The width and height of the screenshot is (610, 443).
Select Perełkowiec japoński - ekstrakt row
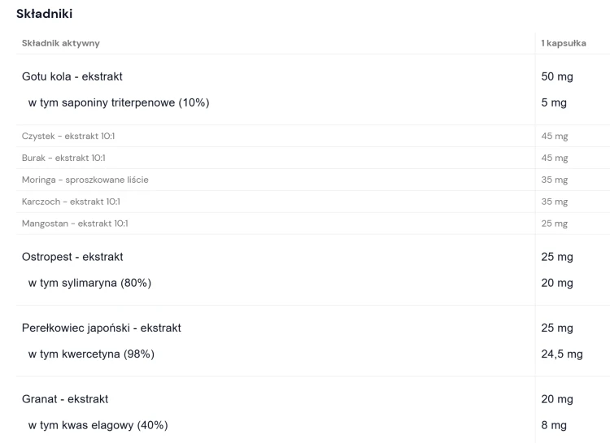[x=101, y=328]
